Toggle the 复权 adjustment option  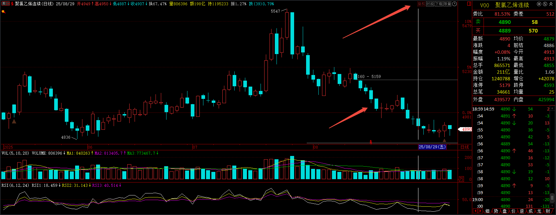[421, 4]
